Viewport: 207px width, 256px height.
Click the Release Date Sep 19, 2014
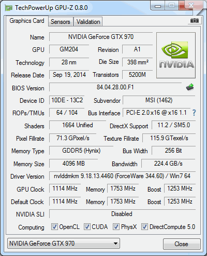tap(69, 75)
